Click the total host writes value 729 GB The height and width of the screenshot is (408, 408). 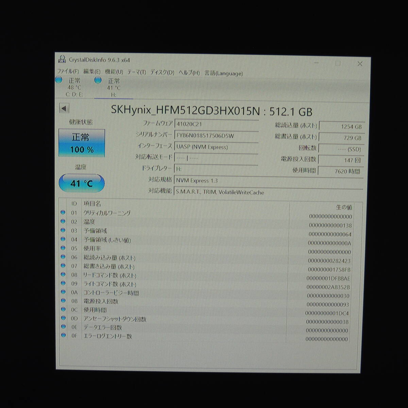(341, 138)
